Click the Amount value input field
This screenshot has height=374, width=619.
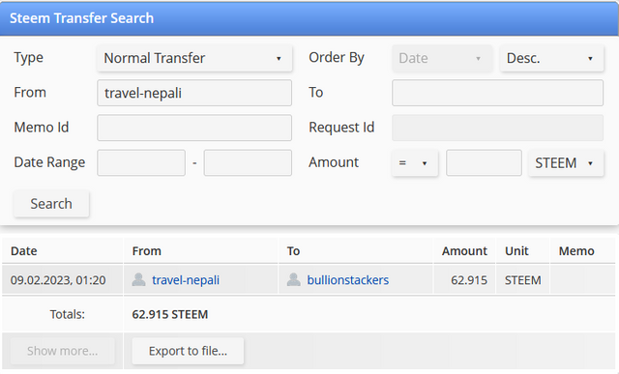(484, 162)
